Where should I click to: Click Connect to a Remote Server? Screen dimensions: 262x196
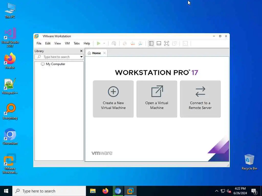click(x=200, y=99)
